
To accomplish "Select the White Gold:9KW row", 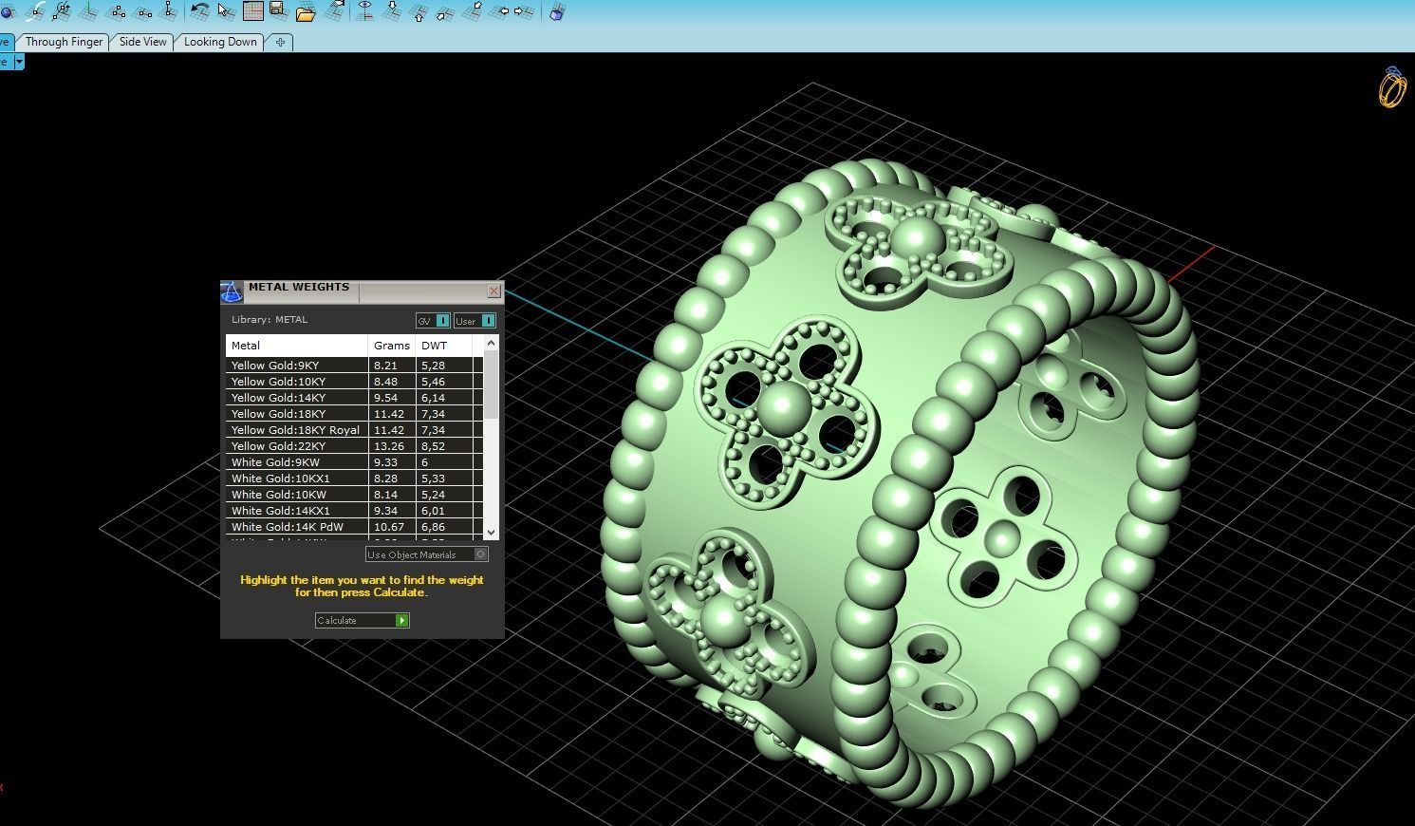I will 355,462.
